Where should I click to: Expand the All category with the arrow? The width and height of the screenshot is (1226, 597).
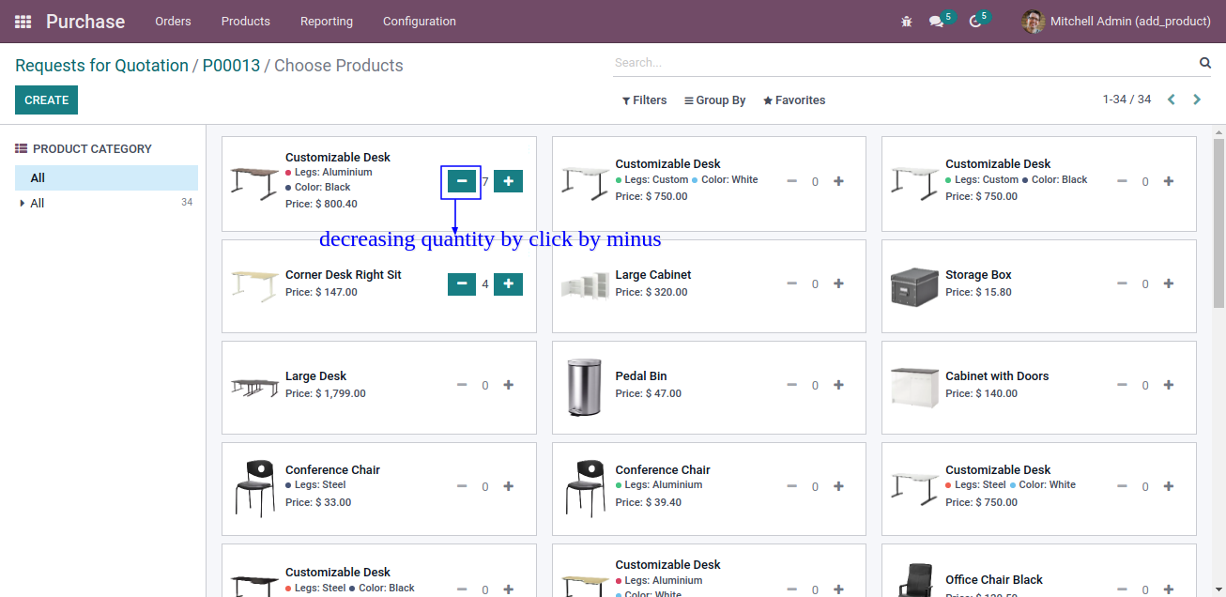tap(23, 204)
